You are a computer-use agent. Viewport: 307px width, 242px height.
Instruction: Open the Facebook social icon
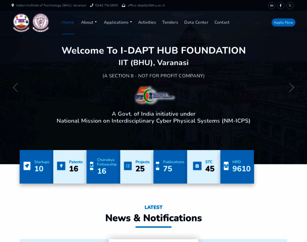tap(281, 6)
